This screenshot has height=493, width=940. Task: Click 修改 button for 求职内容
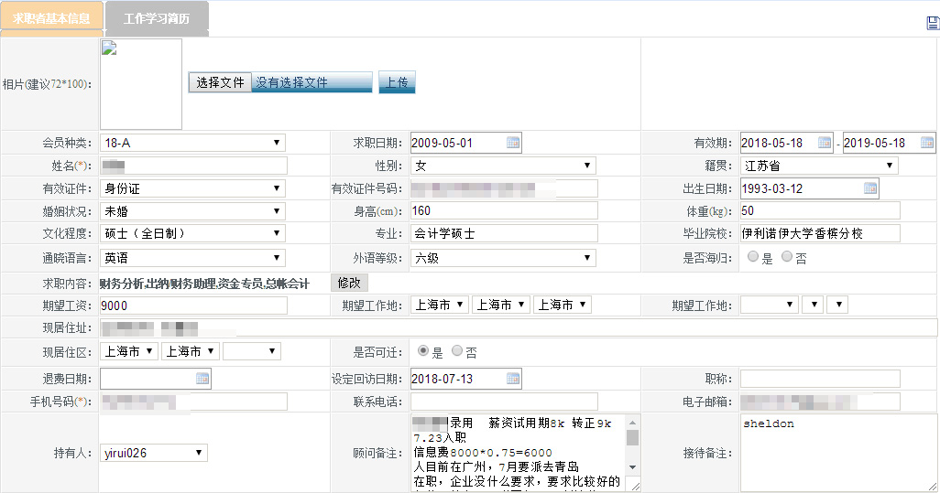point(349,283)
